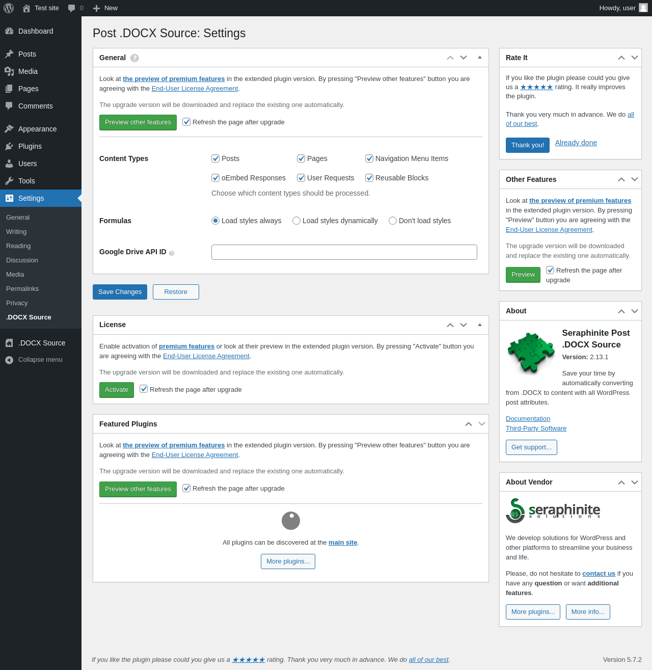652x670 pixels.
Task: Toggle Pages content type checkbox
Action: [301, 158]
